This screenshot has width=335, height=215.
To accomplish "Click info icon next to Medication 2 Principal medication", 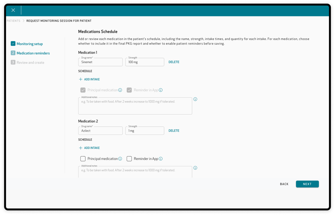I will pos(120,159).
